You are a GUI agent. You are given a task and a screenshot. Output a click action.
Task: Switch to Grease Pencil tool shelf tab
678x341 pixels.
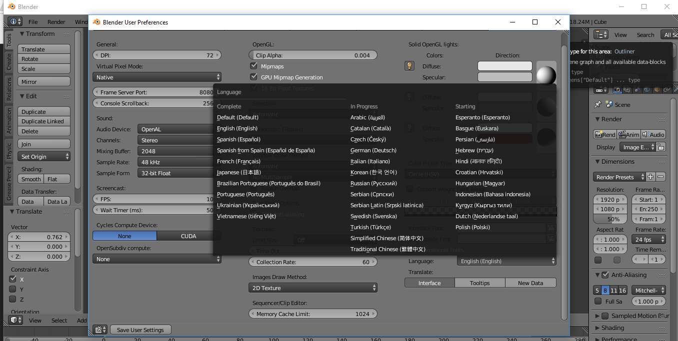(9, 184)
